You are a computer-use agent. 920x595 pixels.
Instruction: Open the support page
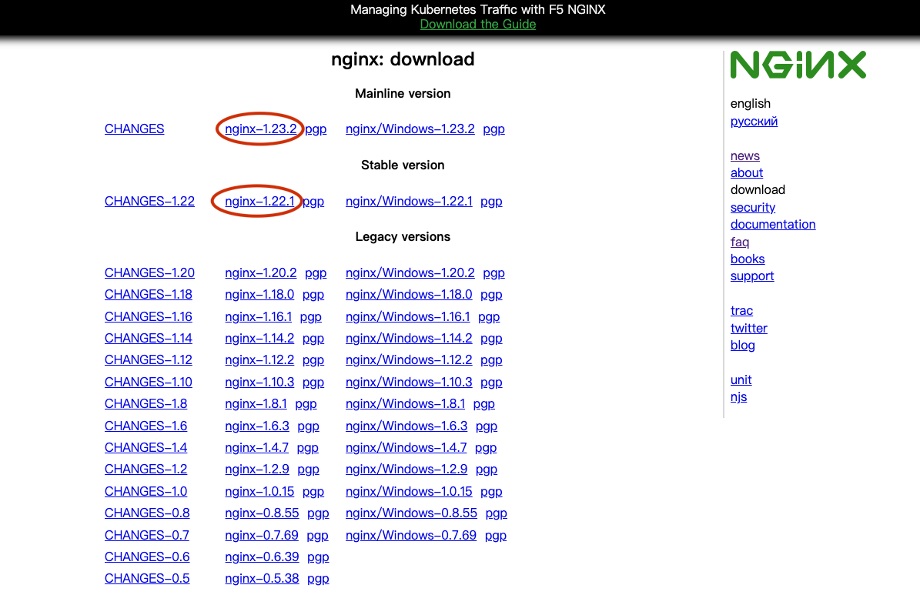752,276
